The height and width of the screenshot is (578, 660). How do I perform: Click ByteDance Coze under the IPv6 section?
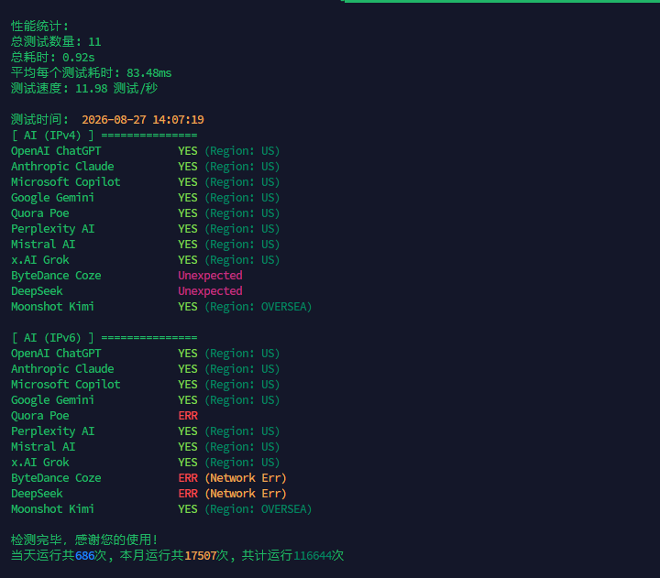coord(56,477)
